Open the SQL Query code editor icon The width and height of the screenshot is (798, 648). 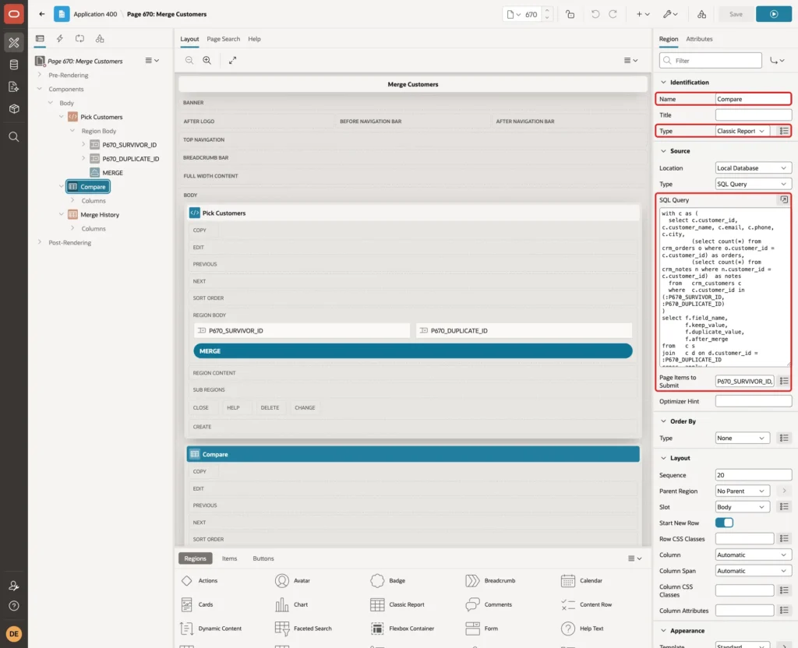784,200
